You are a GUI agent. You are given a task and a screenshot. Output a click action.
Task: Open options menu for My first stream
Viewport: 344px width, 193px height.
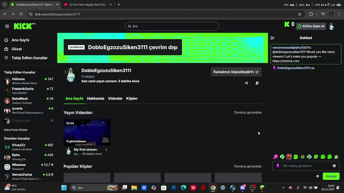pyautogui.click(x=106, y=150)
